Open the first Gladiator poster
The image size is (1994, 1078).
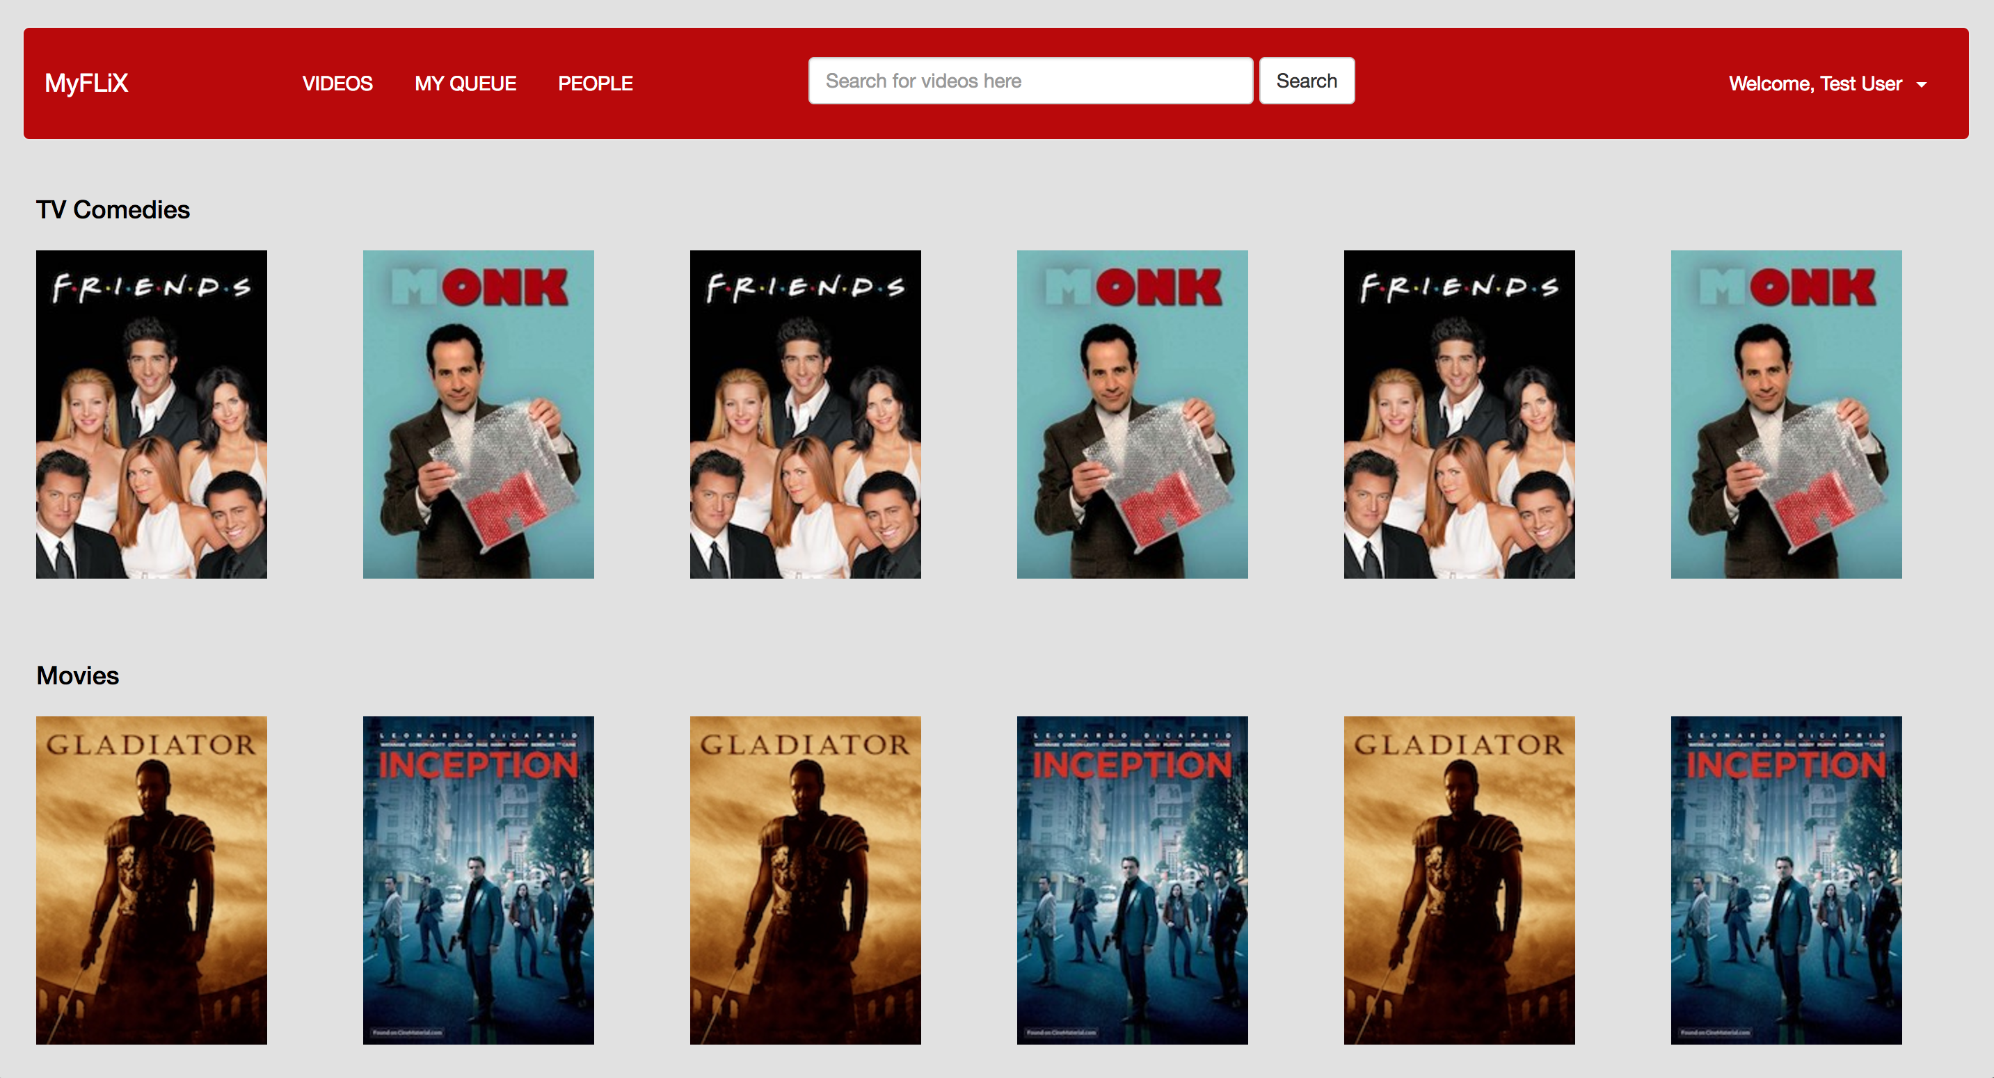point(152,880)
